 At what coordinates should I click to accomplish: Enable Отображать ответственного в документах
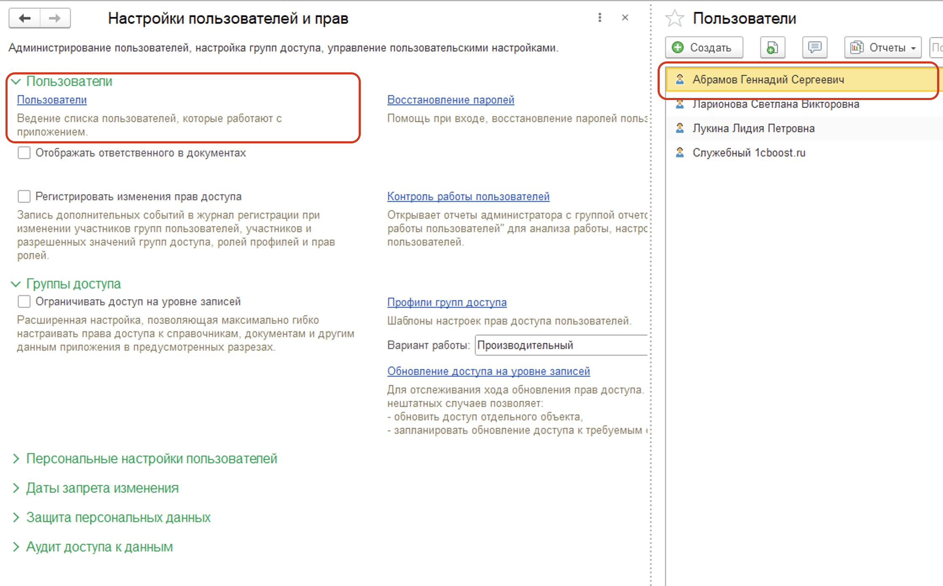pos(23,153)
